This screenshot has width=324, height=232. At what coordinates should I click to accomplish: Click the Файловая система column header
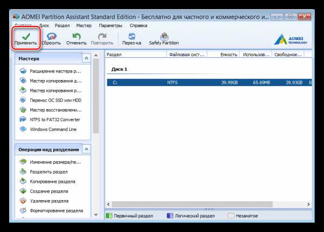(187, 55)
